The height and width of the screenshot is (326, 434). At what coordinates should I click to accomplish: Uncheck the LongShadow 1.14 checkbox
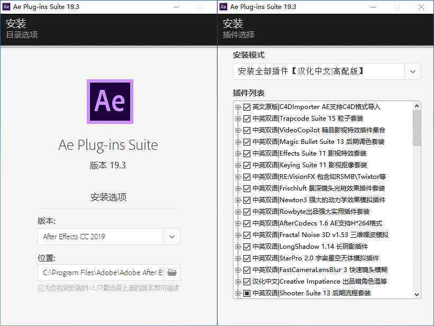[247, 247]
